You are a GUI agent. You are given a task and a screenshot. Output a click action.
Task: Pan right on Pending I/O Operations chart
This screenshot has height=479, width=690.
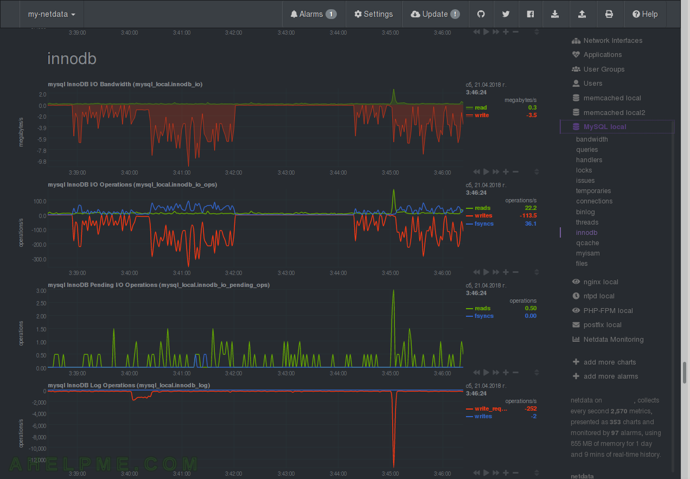point(496,373)
